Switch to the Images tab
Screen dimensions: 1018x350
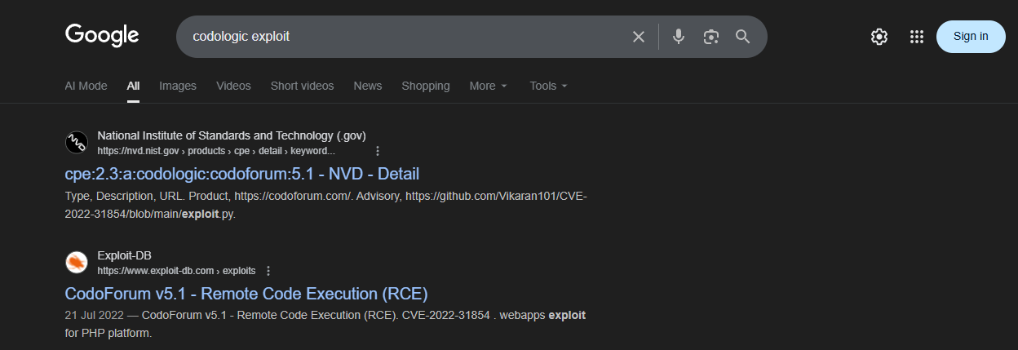(178, 86)
